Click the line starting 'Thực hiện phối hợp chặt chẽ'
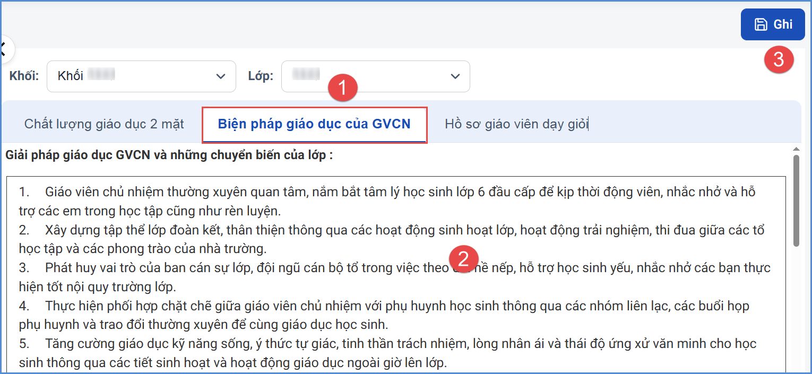 (x=384, y=306)
